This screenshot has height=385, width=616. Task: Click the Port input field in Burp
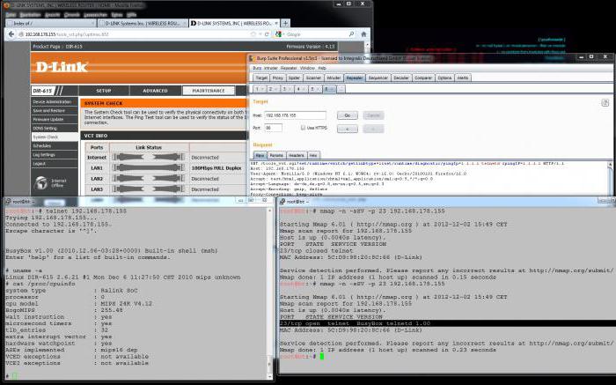click(273, 128)
